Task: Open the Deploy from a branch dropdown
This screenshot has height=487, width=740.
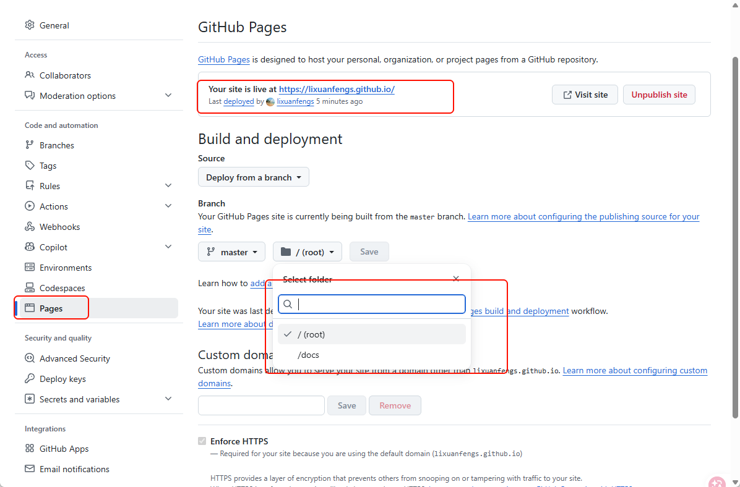Action: (254, 177)
